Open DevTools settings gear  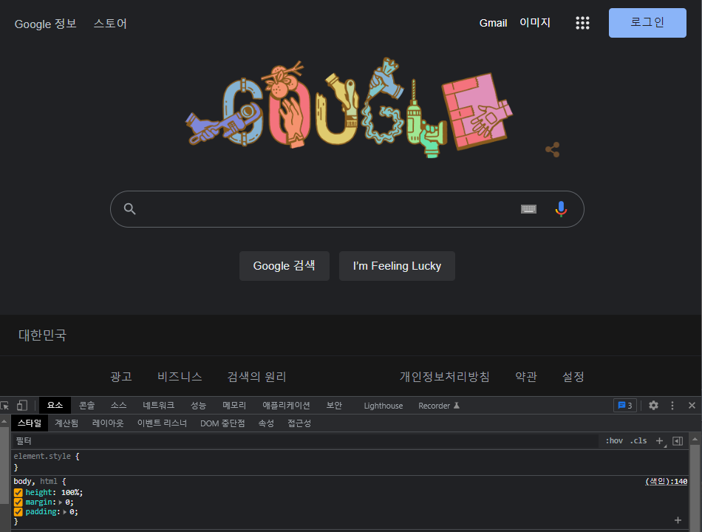[x=653, y=406]
